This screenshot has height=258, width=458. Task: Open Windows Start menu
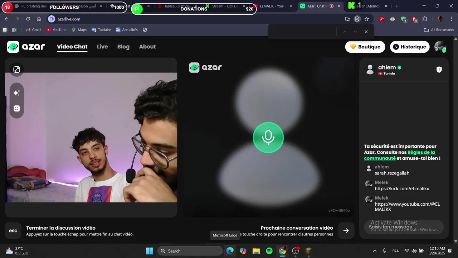(150, 251)
